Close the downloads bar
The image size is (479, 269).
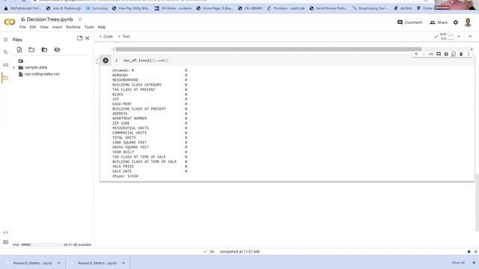pos(474,262)
